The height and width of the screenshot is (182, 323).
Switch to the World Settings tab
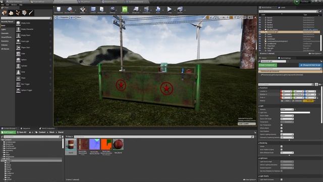(x=285, y=58)
